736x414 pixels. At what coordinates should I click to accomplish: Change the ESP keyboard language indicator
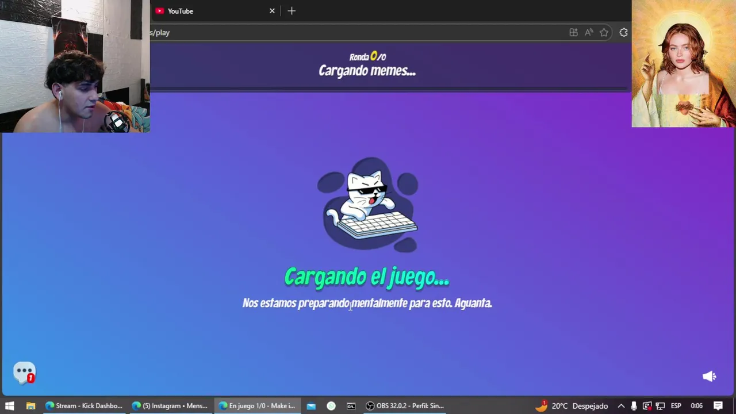[676, 406]
